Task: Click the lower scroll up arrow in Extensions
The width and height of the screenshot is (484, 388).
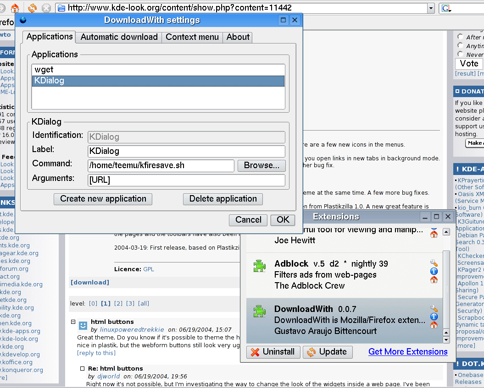Action: click(446, 333)
